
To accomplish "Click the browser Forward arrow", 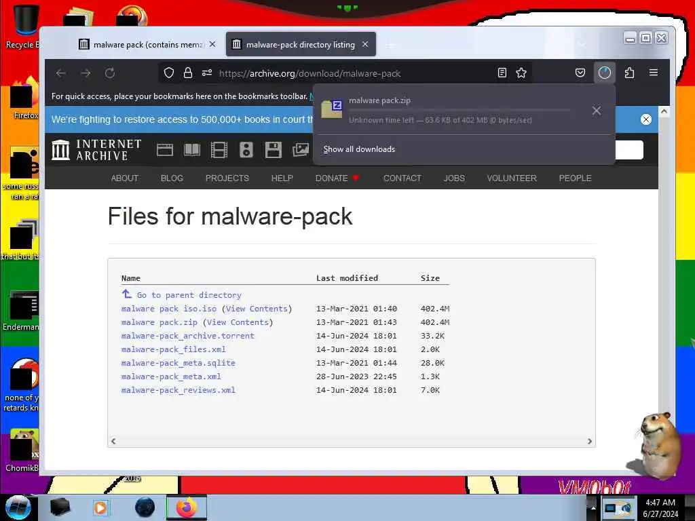I will [x=86, y=73].
